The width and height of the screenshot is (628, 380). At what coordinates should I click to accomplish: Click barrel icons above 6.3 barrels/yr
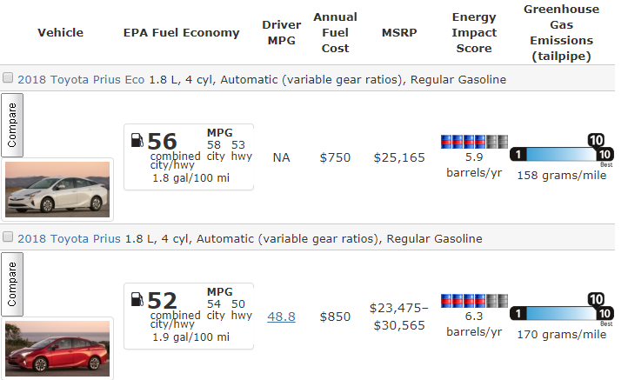pyautogui.click(x=473, y=301)
